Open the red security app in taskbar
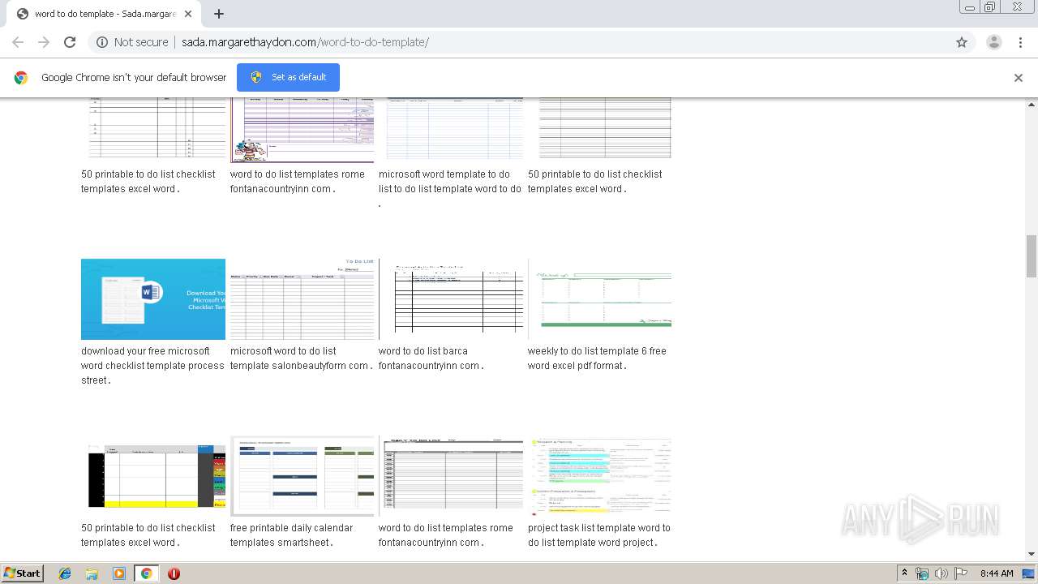 click(x=174, y=573)
